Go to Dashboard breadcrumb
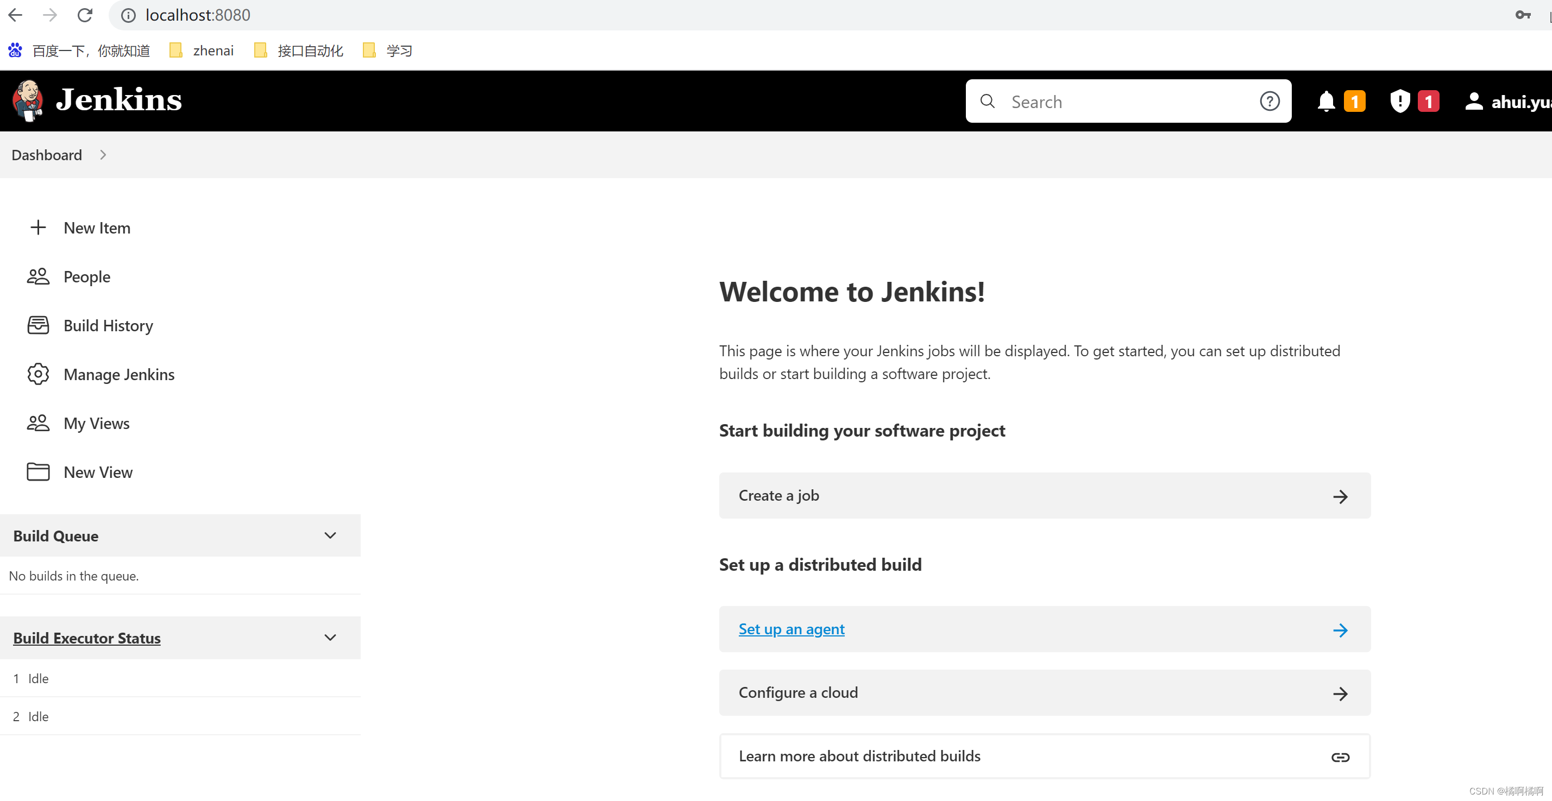This screenshot has width=1552, height=801. click(x=46, y=155)
